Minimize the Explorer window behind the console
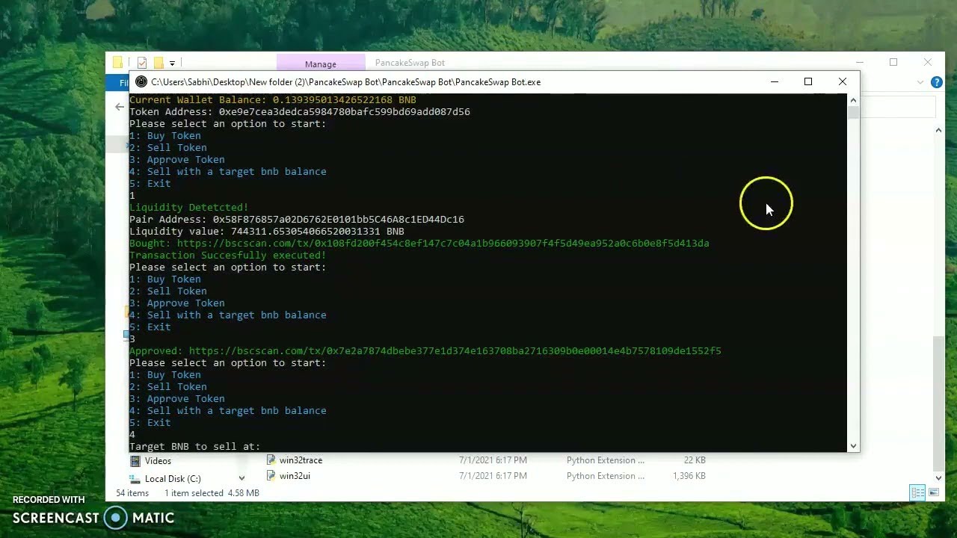 [860, 63]
